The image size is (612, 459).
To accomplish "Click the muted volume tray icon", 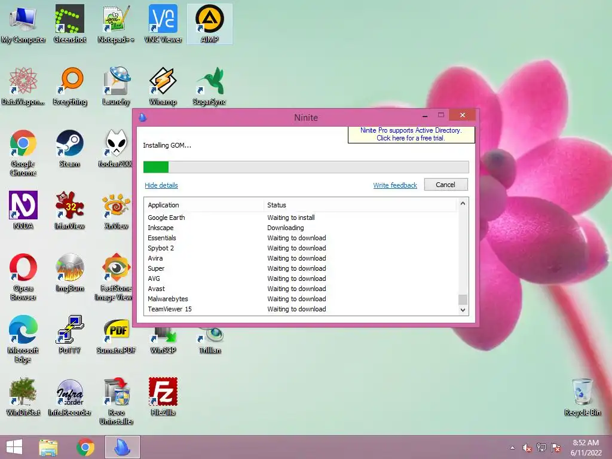I will [527, 448].
